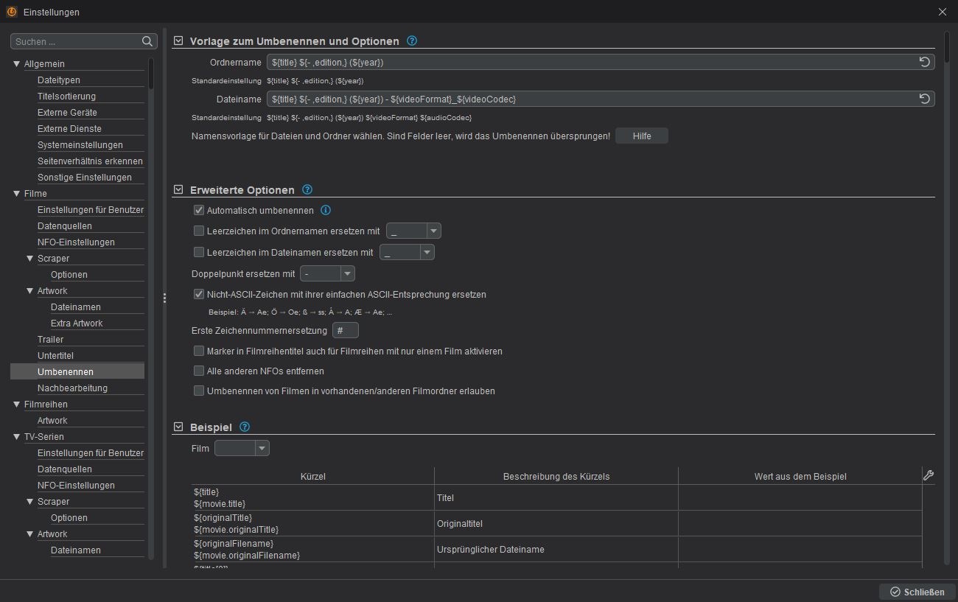Collapse the Filme tree node

pos(17,194)
